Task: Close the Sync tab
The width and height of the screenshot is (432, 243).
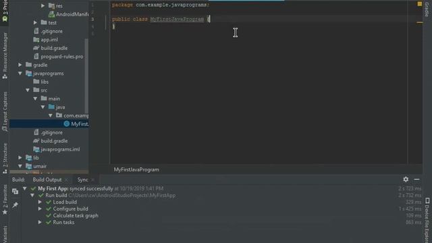Action: [92, 180]
